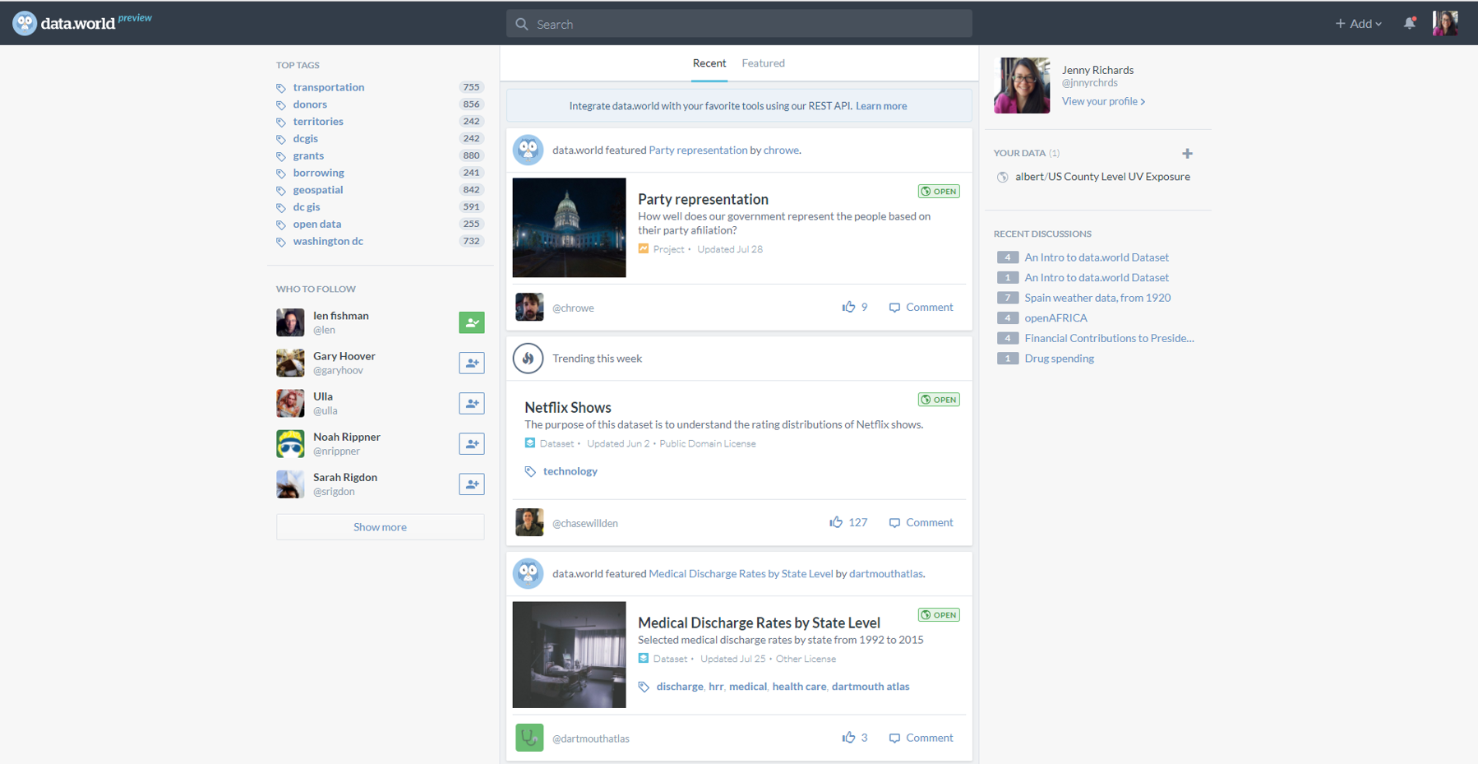Comment on Medical Discharge Rates dataset
The image size is (1478, 764).
coord(921,738)
